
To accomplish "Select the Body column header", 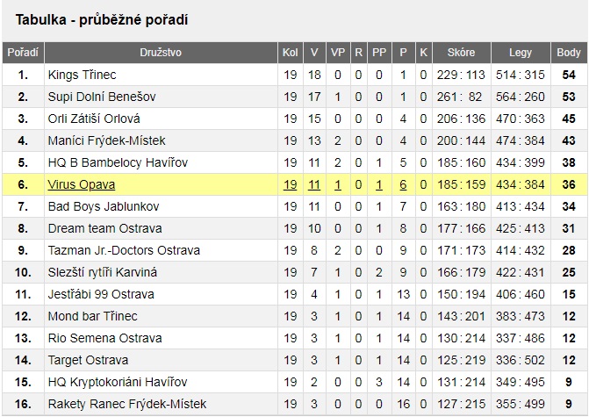I will [569, 53].
